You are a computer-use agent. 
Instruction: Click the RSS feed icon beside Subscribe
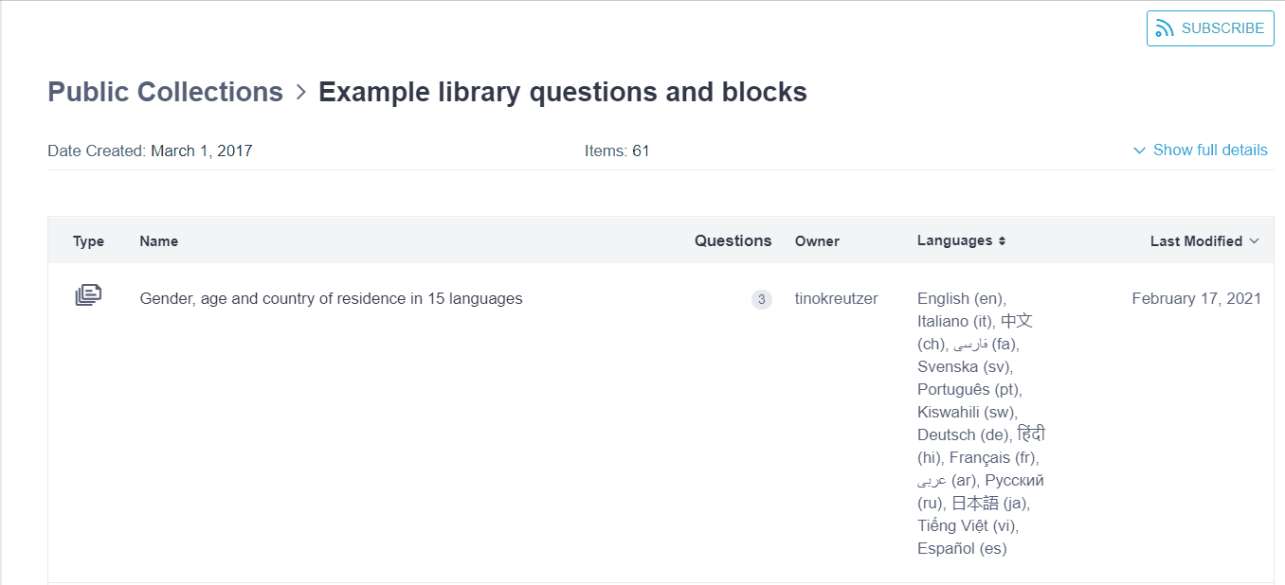1165,28
